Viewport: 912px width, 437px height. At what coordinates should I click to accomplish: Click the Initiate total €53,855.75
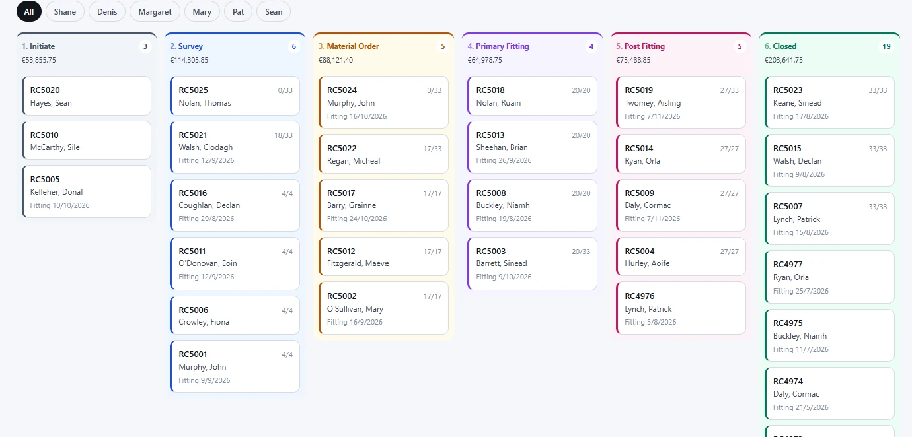[x=39, y=60]
